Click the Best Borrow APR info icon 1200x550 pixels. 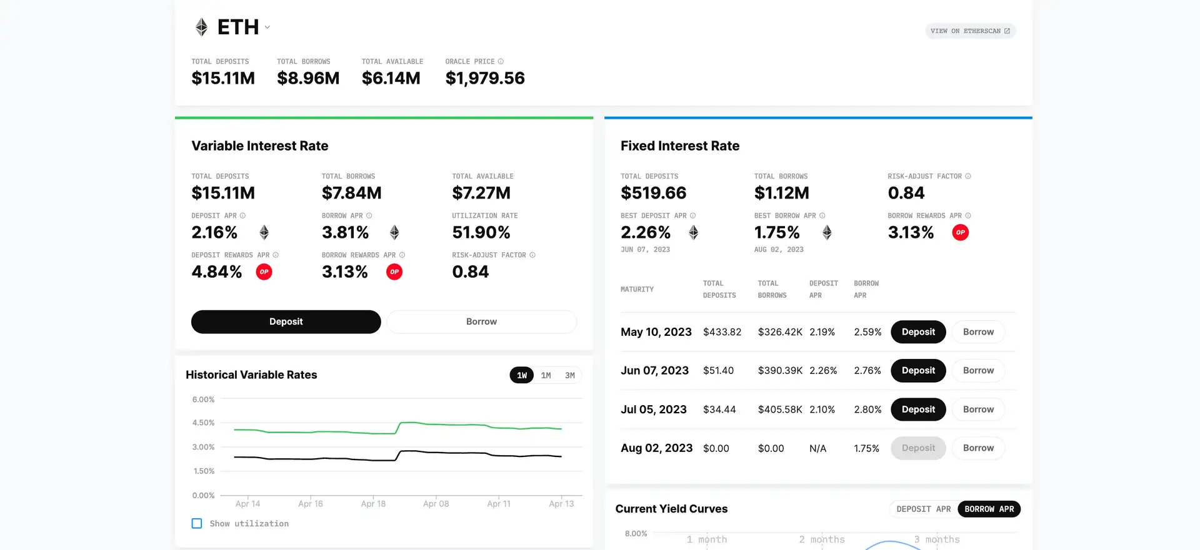point(822,216)
